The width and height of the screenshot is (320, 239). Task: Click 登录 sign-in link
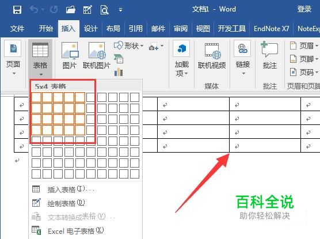tap(304, 9)
